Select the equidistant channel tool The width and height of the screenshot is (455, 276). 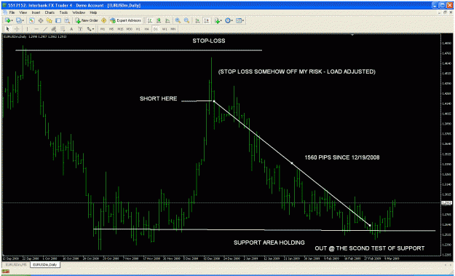pos(54,28)
